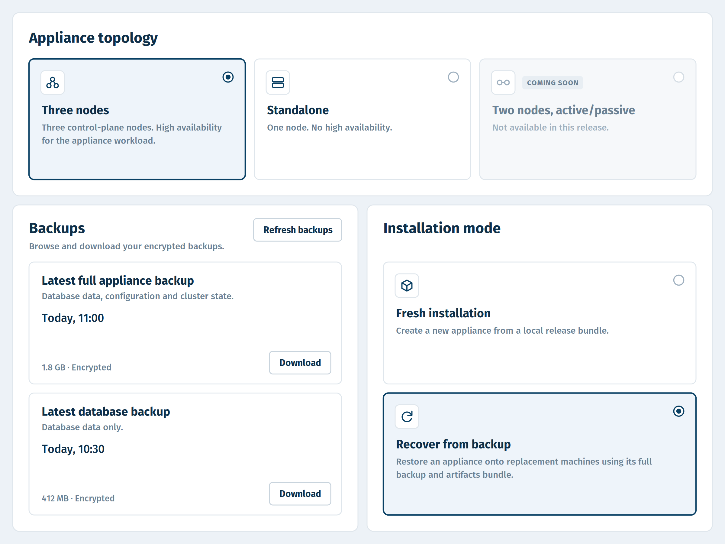Click the Recover from backup refresh icon
The image size is (725, 544).
point(407,416)
